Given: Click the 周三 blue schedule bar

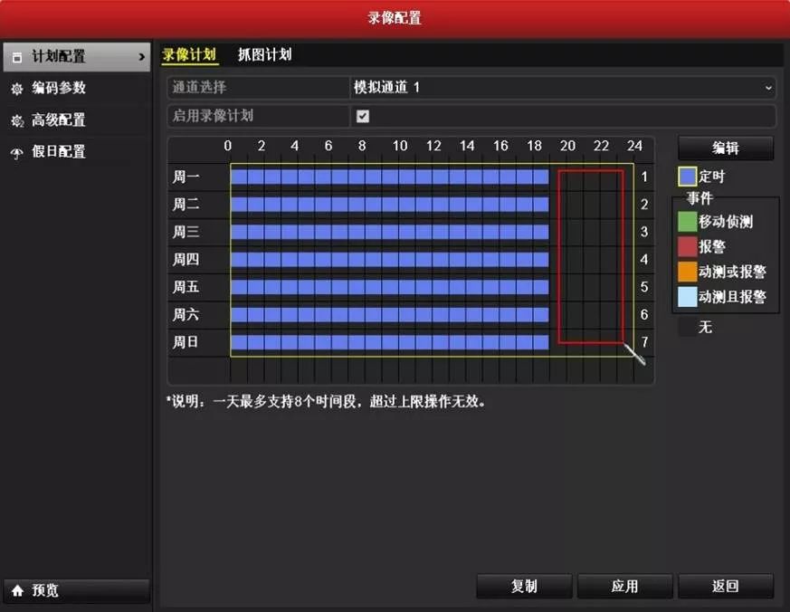Looking at the screenshot, I should tap(389, 232).
